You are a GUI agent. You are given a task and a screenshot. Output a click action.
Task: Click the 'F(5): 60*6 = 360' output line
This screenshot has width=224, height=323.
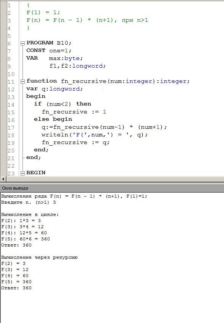(26, 239)
